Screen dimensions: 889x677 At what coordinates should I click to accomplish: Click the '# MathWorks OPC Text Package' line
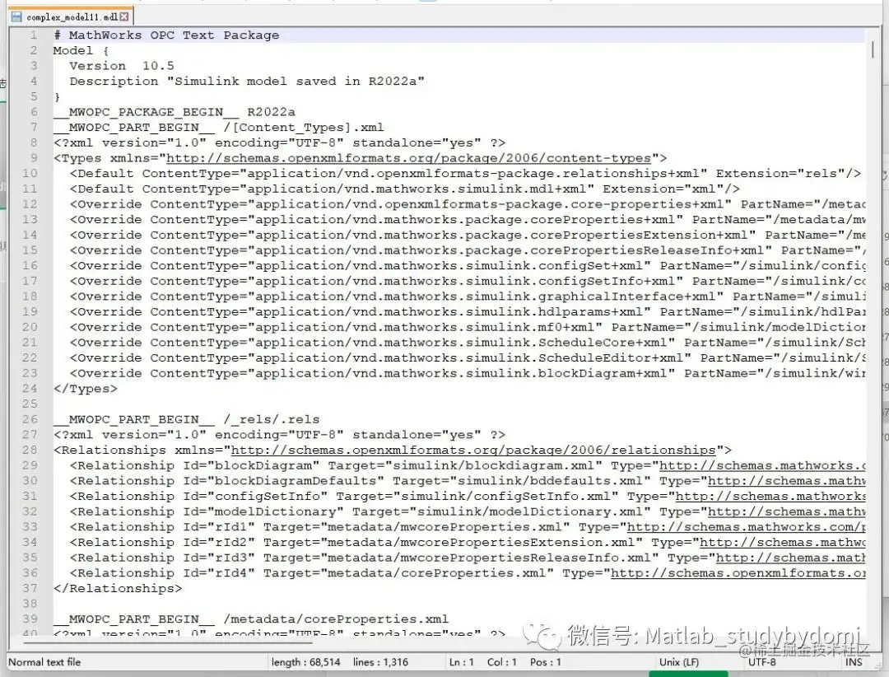166,35
